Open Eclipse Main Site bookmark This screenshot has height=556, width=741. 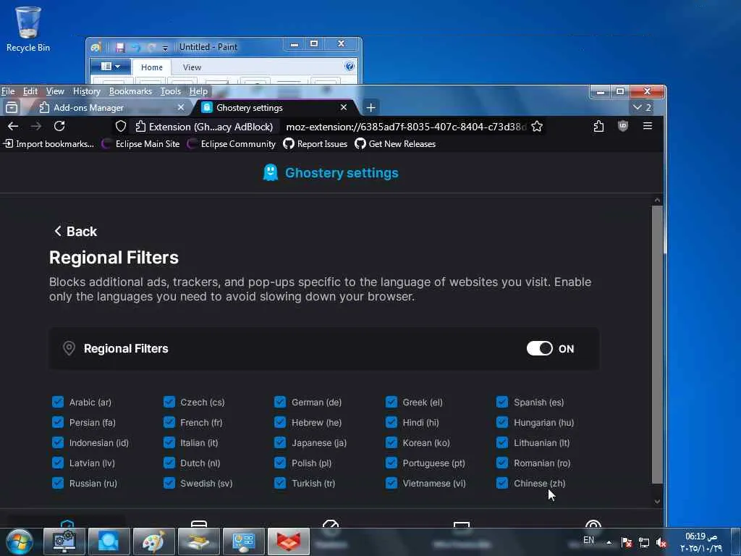point(141,144)
